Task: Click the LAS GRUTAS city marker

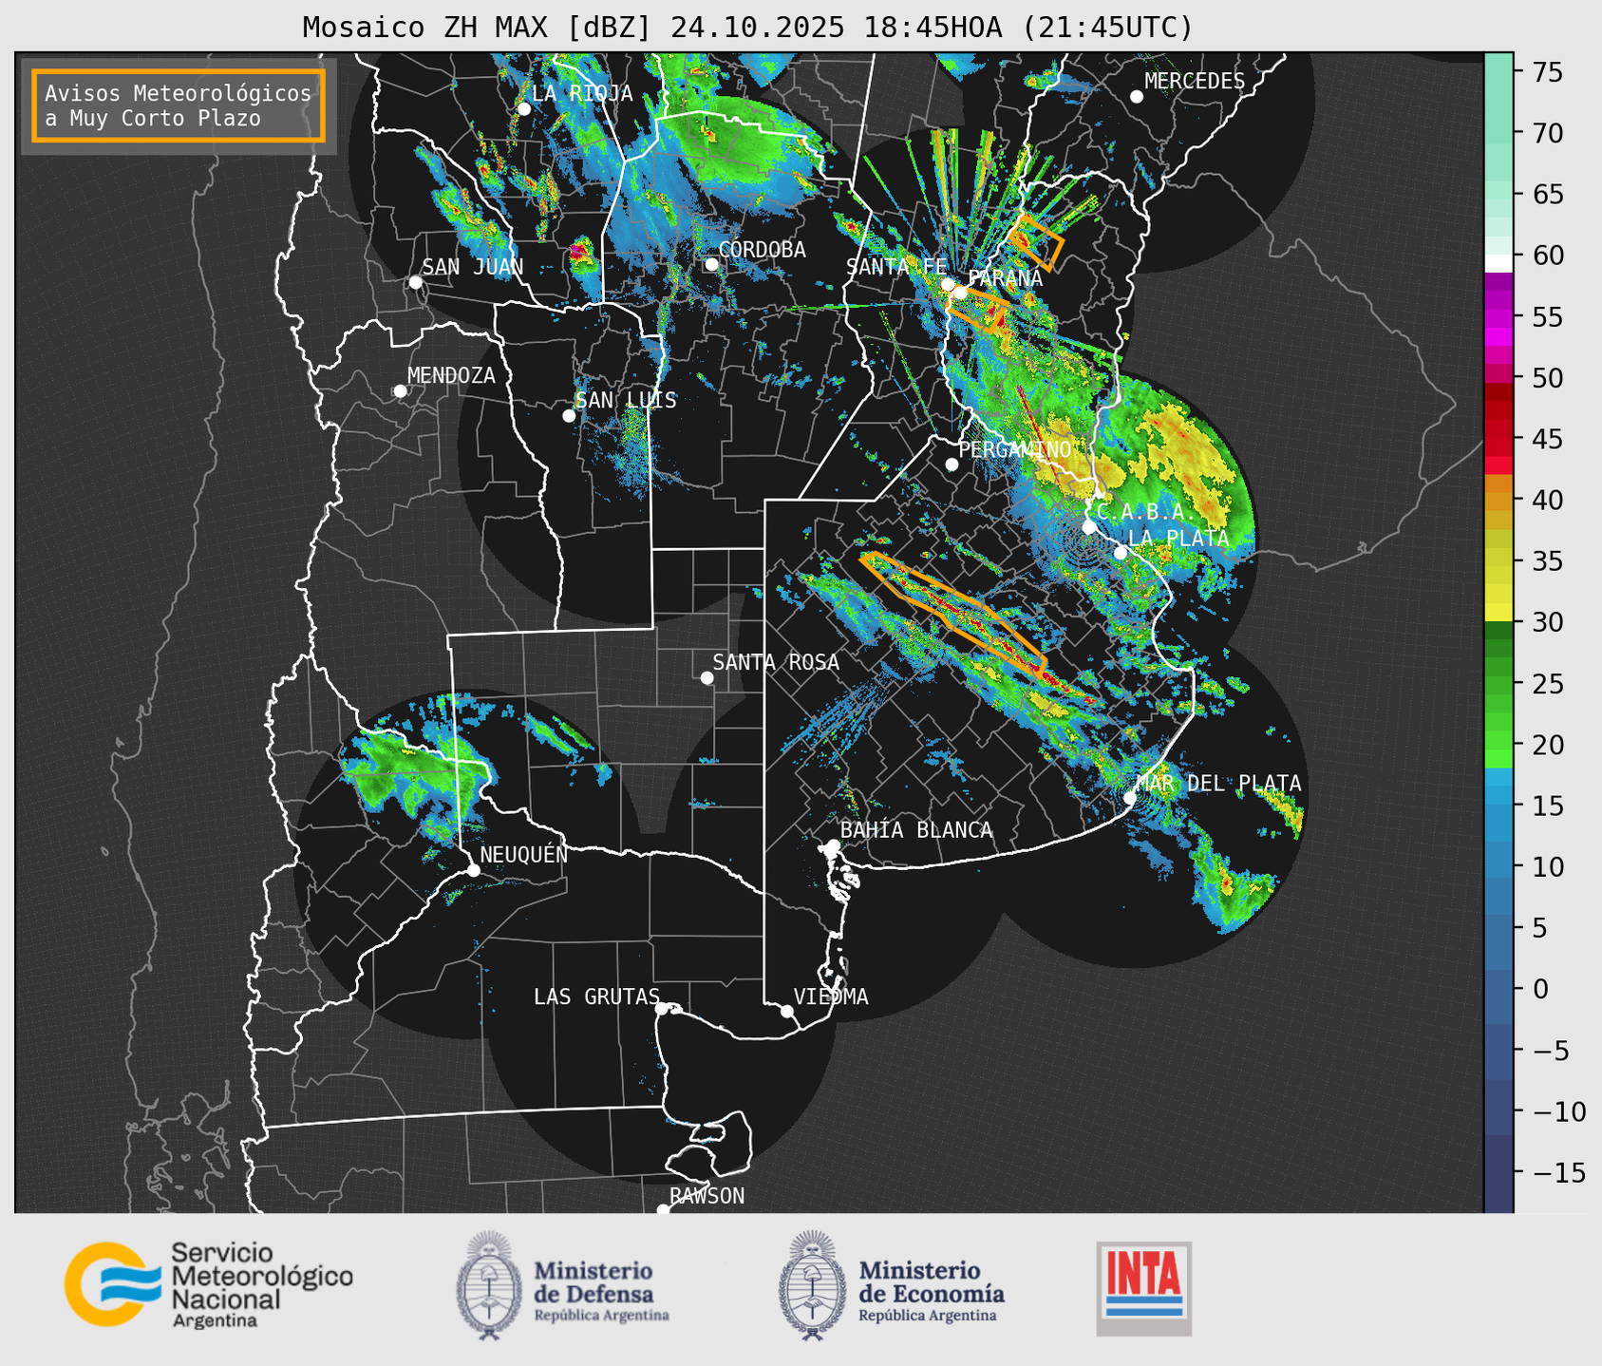Action: click(x=662, y=1009)
